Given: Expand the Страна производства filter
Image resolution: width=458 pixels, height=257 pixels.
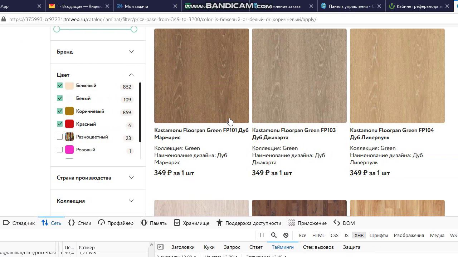Looking at the screenshot, I should (96, 178).
